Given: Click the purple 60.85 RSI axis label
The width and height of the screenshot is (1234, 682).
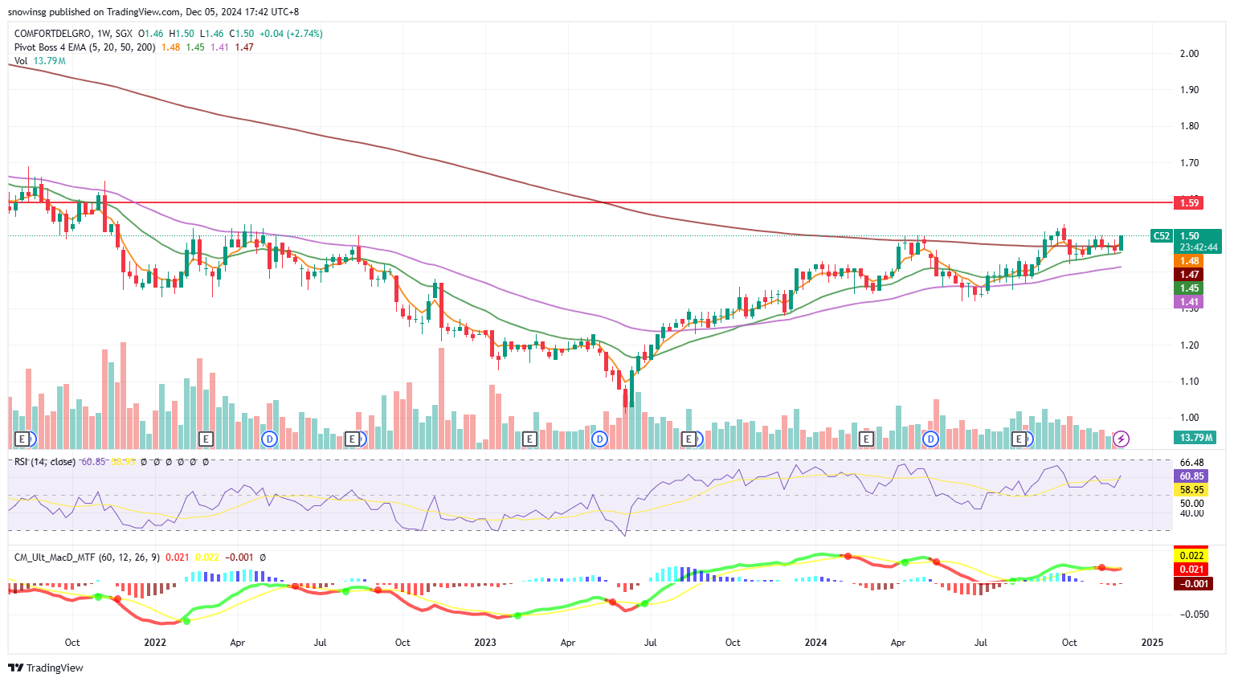Looking at the screenshot, I should (x=1191, y=476).
